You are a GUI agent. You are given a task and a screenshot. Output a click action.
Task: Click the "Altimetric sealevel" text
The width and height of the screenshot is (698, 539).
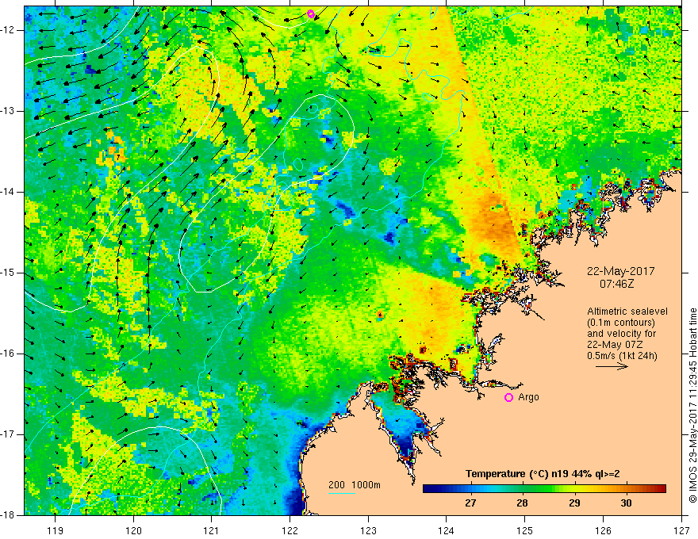(627, 312)
